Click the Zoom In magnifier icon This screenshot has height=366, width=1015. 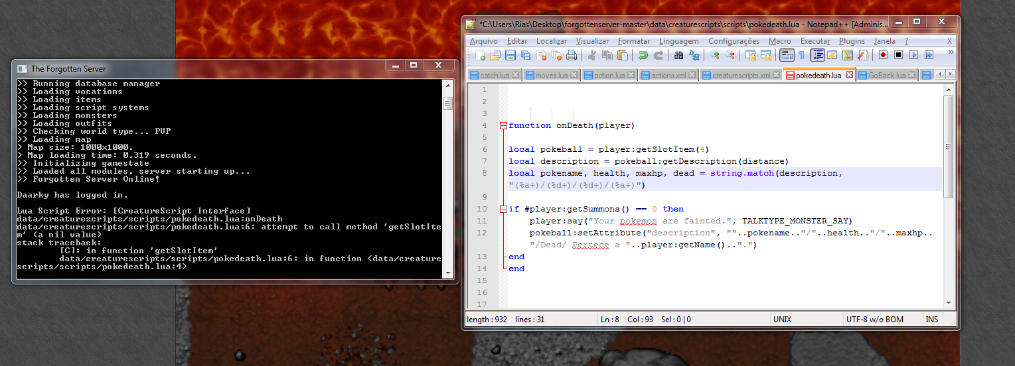tap(714, 55)
